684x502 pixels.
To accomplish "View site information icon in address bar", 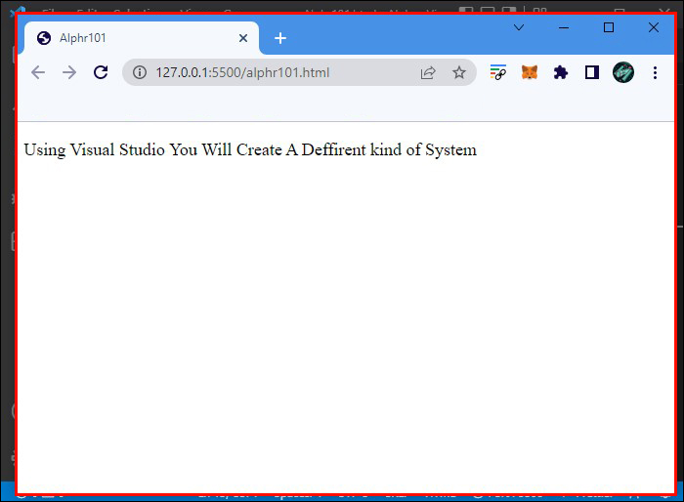I will (x=140, y=72).
